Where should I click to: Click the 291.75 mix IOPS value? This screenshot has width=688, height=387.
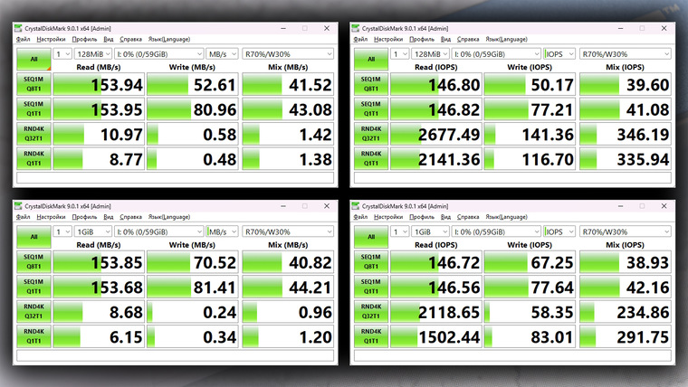(626, 336)
